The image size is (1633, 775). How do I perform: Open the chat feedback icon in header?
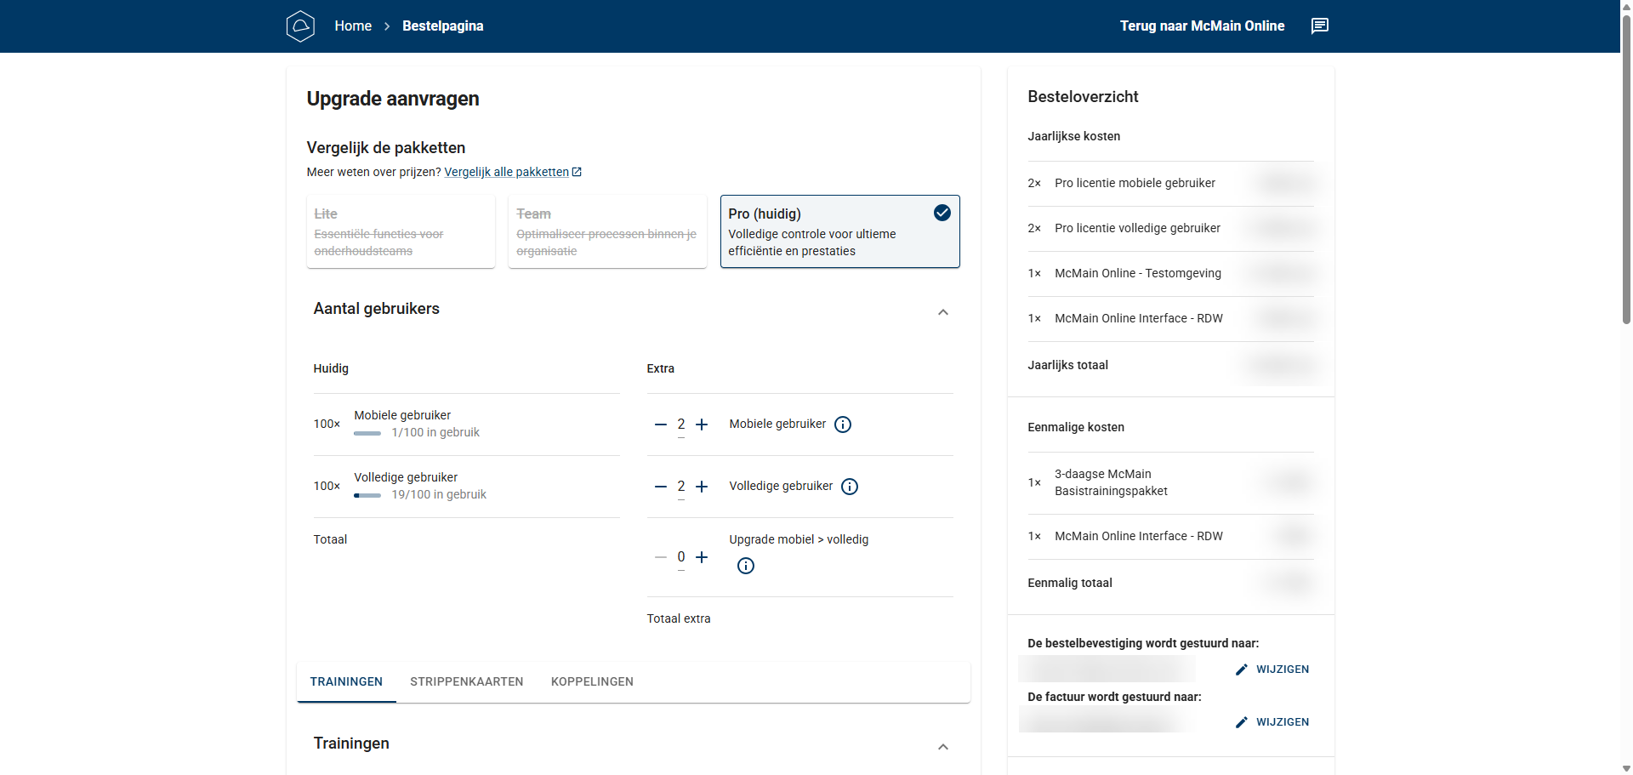1319,26
